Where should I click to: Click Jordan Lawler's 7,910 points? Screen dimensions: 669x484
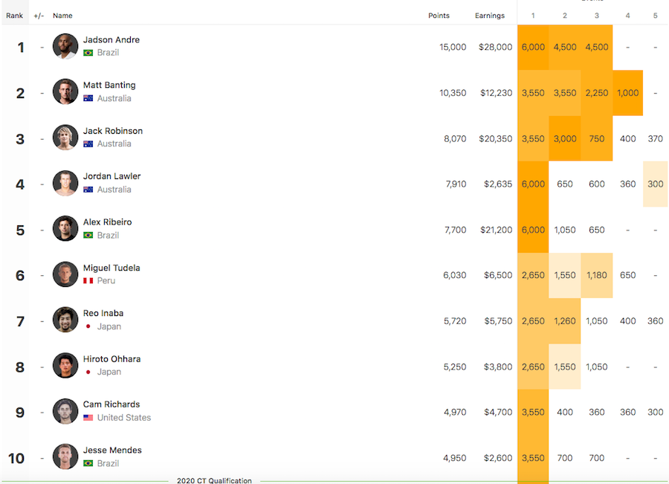click(456, 184)
